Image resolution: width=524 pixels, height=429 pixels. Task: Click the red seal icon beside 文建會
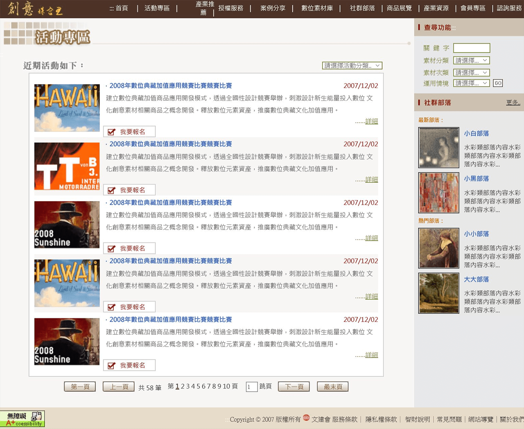point(306,418)
